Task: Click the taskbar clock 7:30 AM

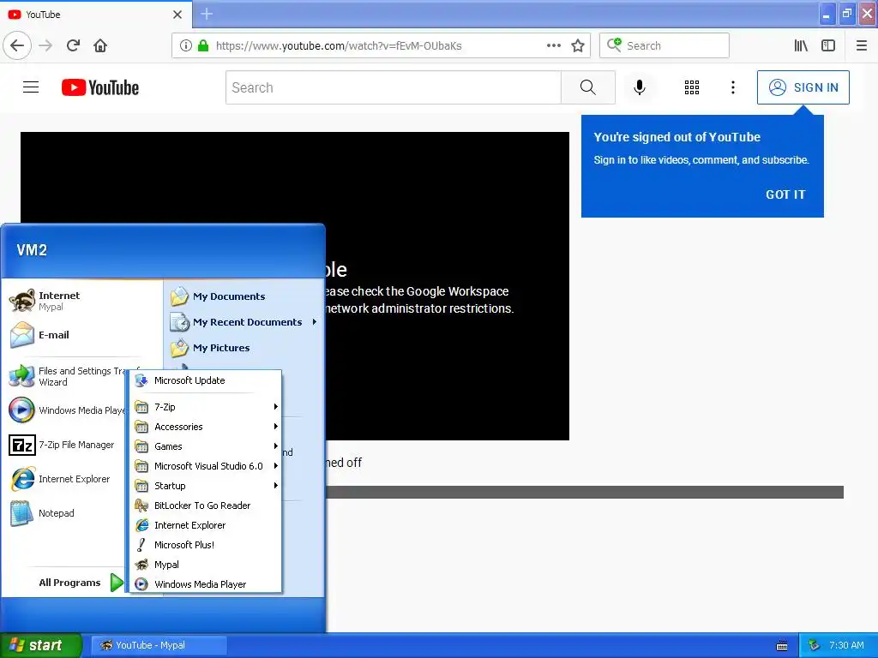Action: [x=846, y=645]
